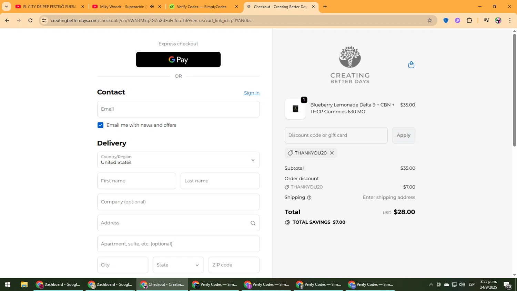The width and height of the screenshot is (517, 291).
Task: Open the OneDrive cloud tray icon
Action: pos(446,284)
